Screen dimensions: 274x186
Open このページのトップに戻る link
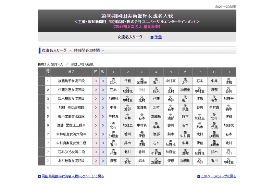click(219, 176)
